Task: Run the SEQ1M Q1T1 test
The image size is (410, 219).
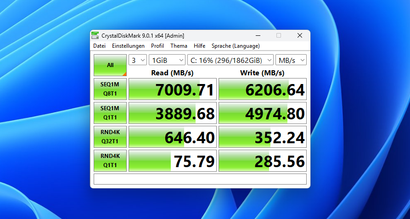Action: click(x=110, y=113)
